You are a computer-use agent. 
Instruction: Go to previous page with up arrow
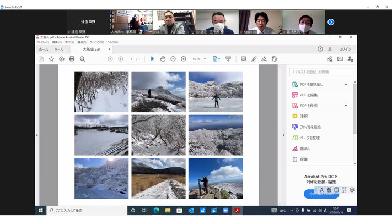point(110,59)
